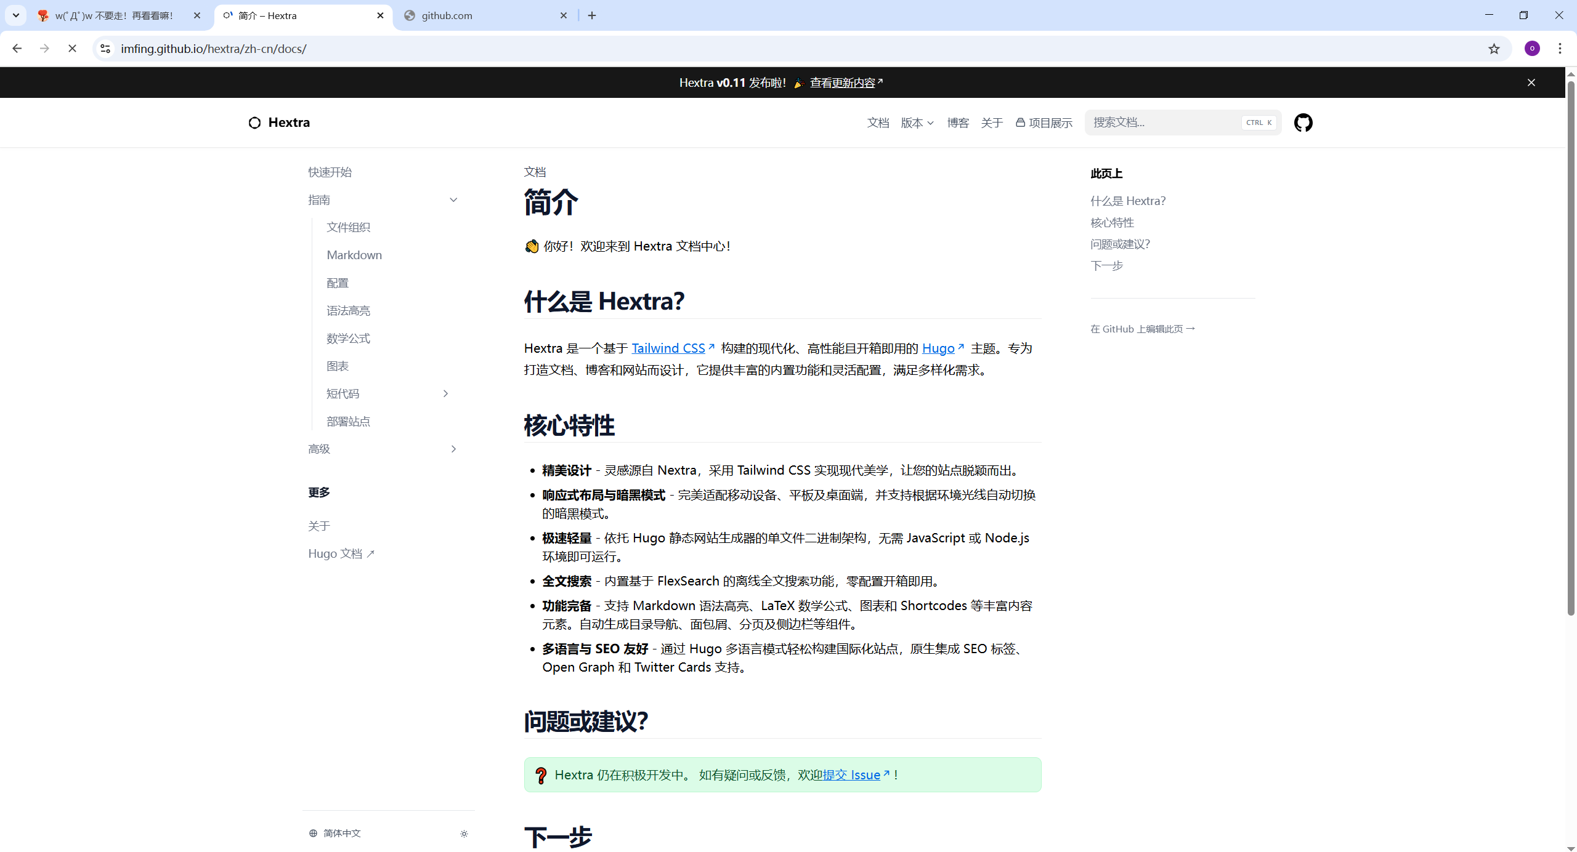Dismiss the v0.11 announcement banner

coord(1531,82)
